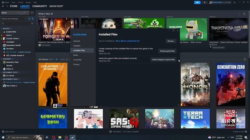Switch to the LIBRARY tab
This screenshot has height=140, width=250.
point(25,6)
